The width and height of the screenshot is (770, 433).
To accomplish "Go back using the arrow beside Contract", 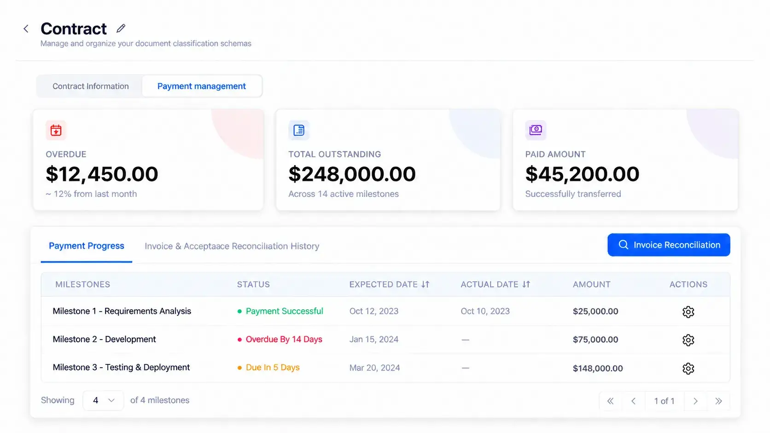I will [26, 29].
